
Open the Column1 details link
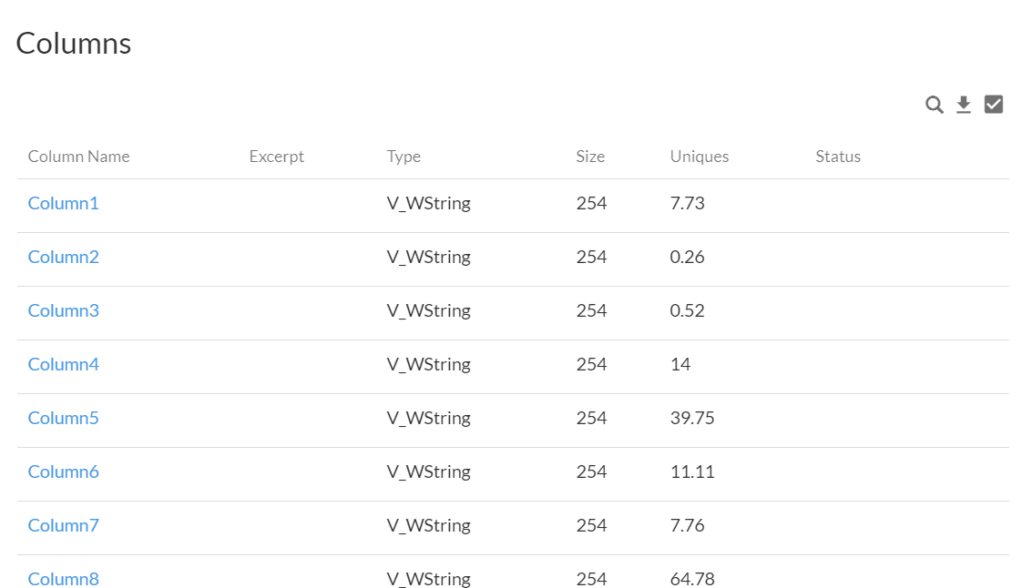pos(63,203)
